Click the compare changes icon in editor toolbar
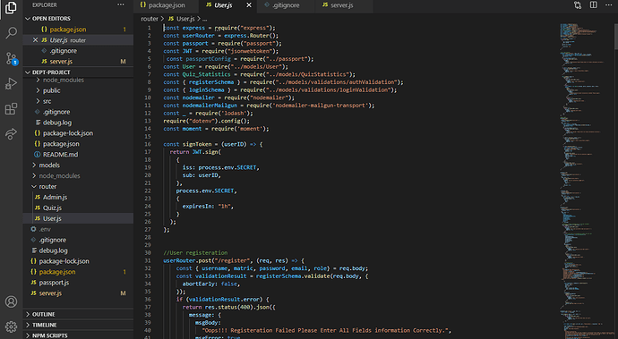The image size is (618, 339). 578,5
